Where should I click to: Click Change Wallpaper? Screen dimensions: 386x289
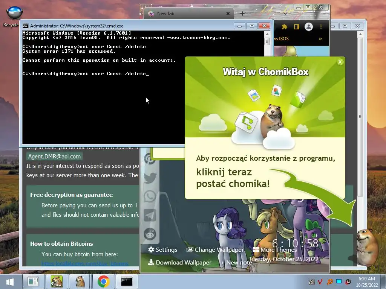tap(215, 250)
